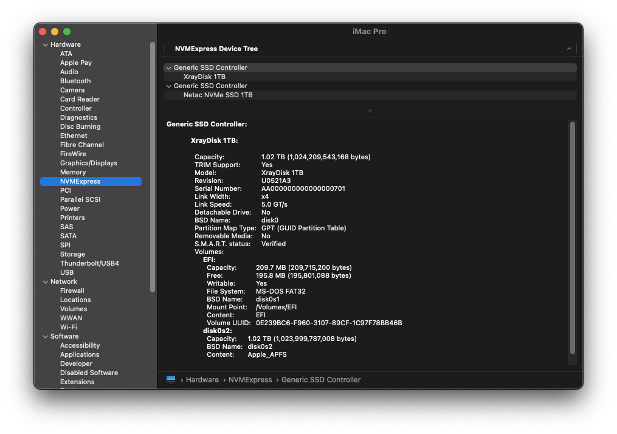The width and height of the screenshot is (617, 434).
Task: Collapse the Software section in sidebar
Action: [46, 336]
